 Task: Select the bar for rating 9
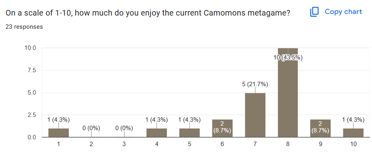coord(320,128)
